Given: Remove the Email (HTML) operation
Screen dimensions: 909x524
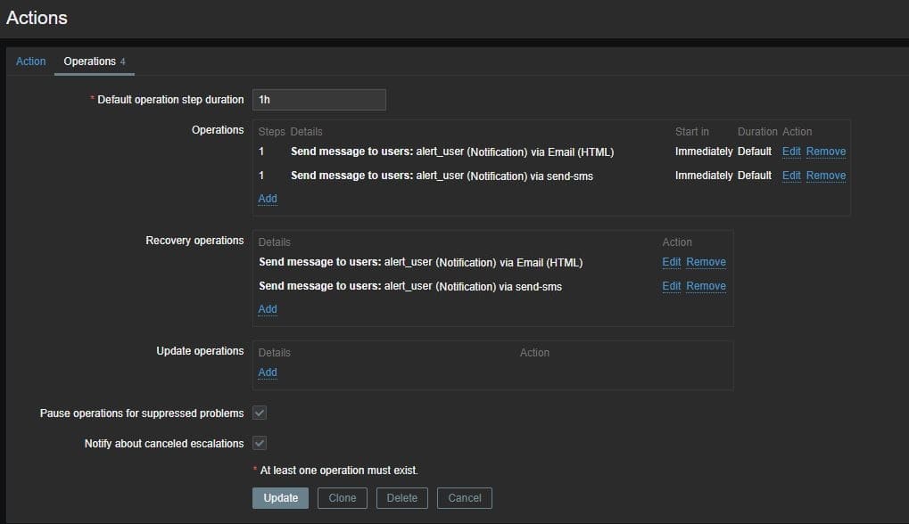Looking at the screenshot, I should click(825, 151).
